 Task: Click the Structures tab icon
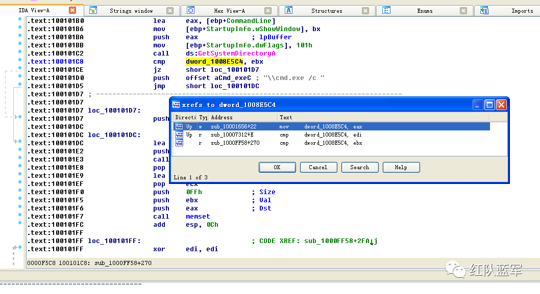point(289,10)
